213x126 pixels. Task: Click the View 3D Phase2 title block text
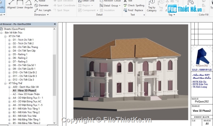point(202,111)
